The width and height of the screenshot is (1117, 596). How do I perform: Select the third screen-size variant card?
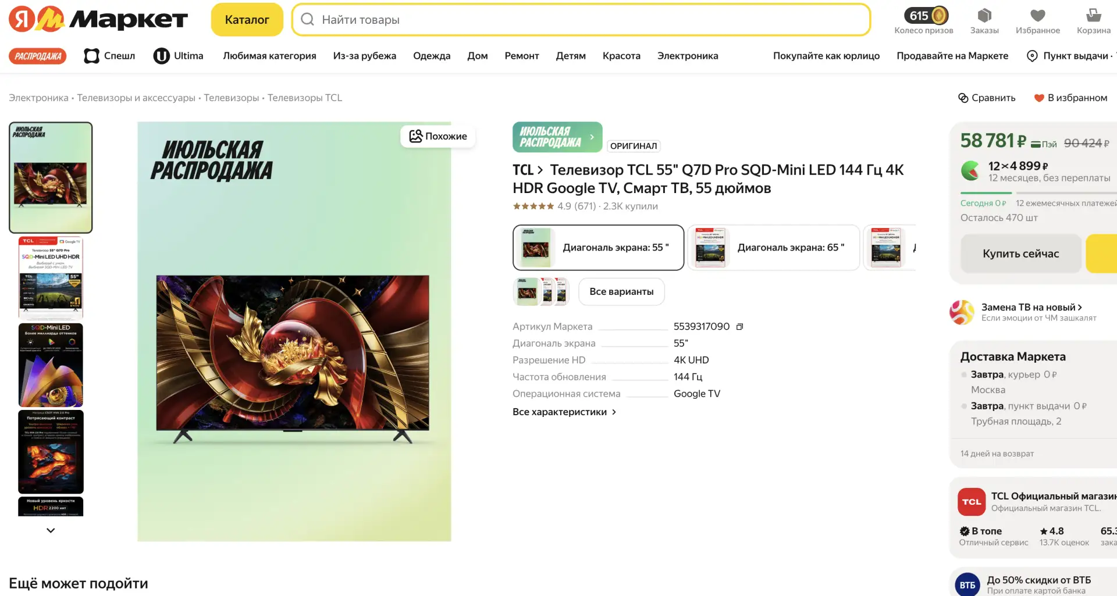[x=890, y=248]
